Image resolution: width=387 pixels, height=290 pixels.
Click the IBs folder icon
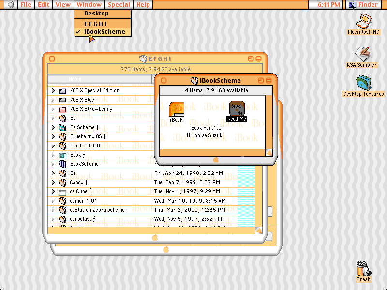tap(62, 174)
